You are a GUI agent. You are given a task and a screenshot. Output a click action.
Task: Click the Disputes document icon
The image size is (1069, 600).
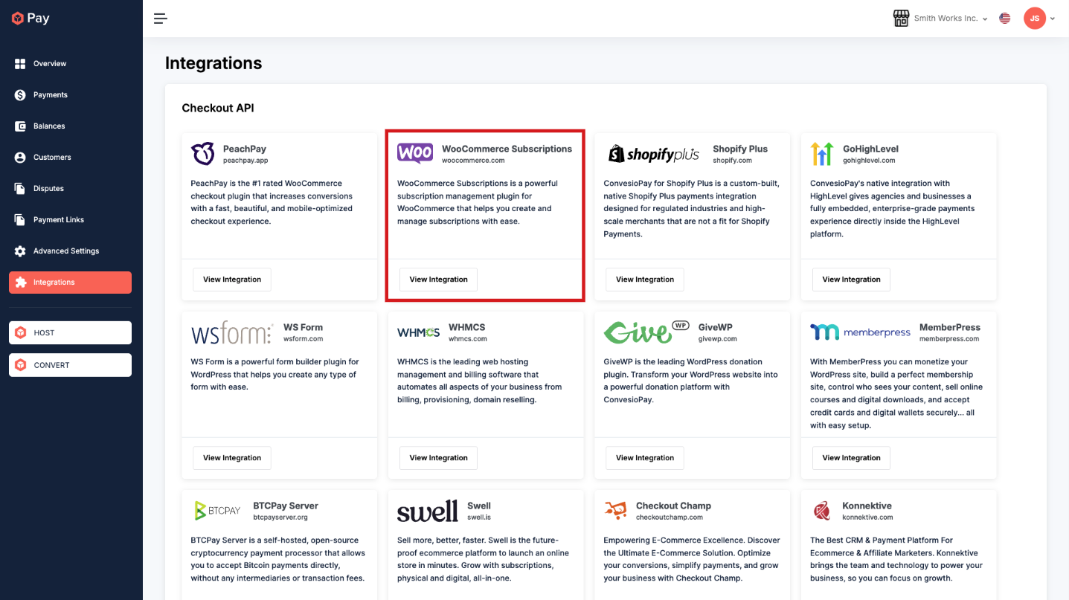pyautogui.click(x=20, y=189)
